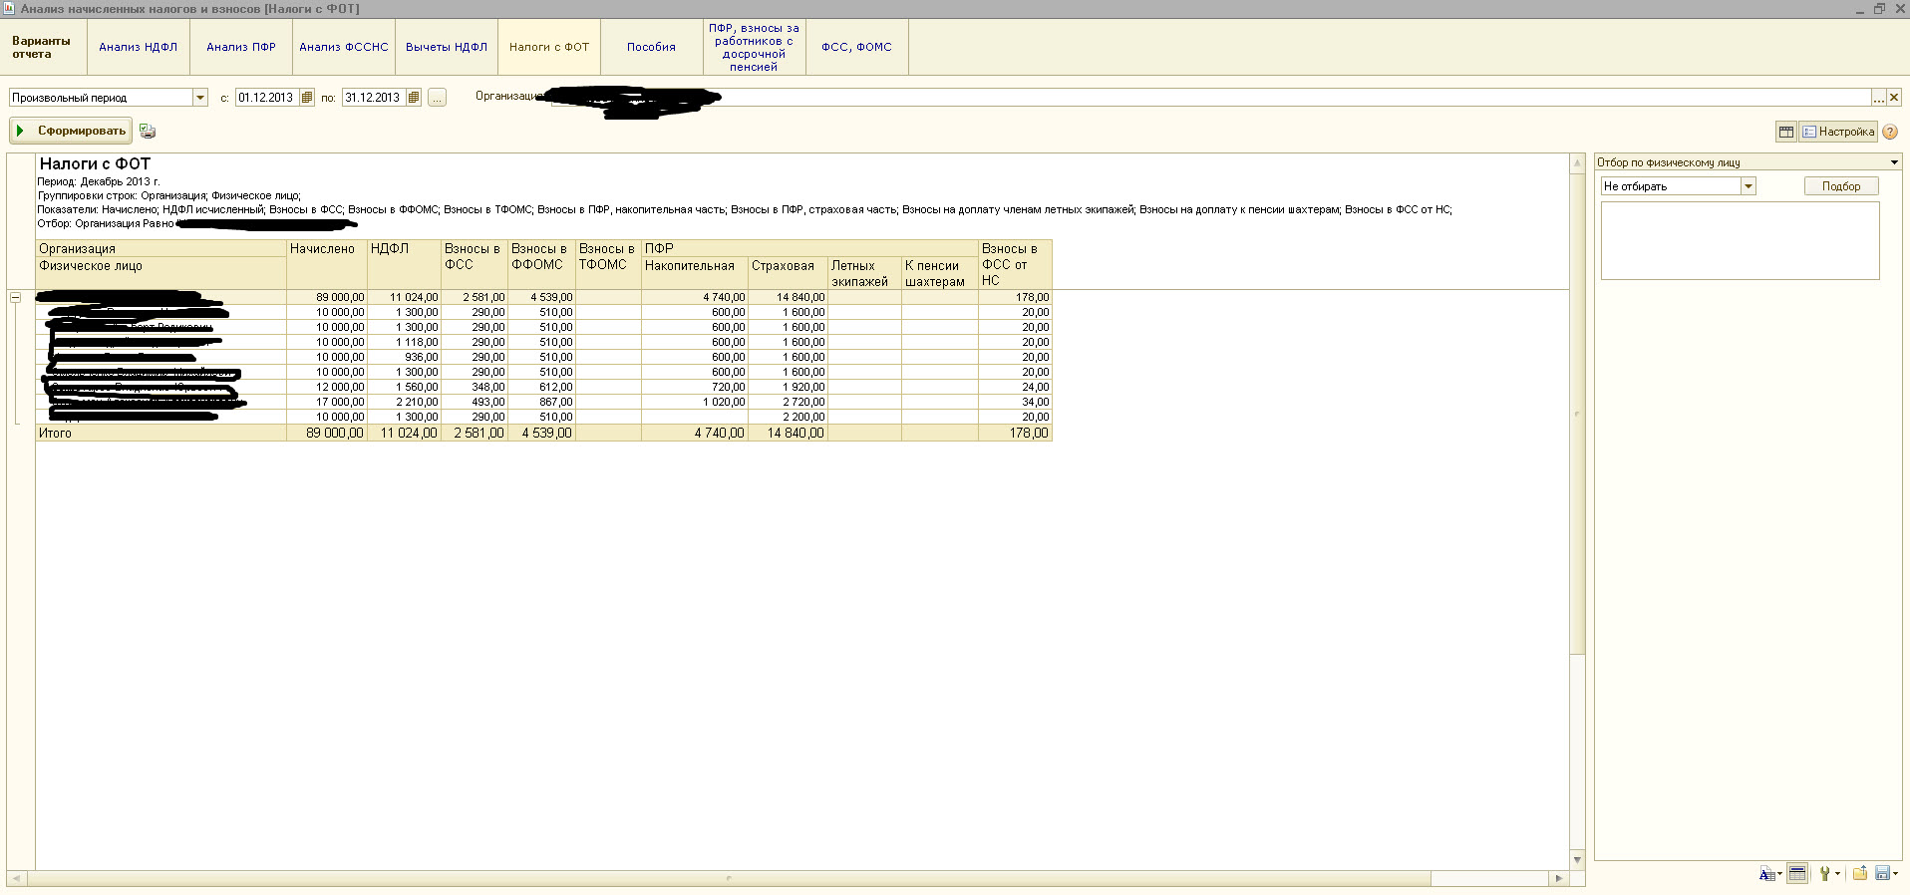Click the Подбор button
The height and width of the screenshot is (895, 1910).
point(1840,186)
